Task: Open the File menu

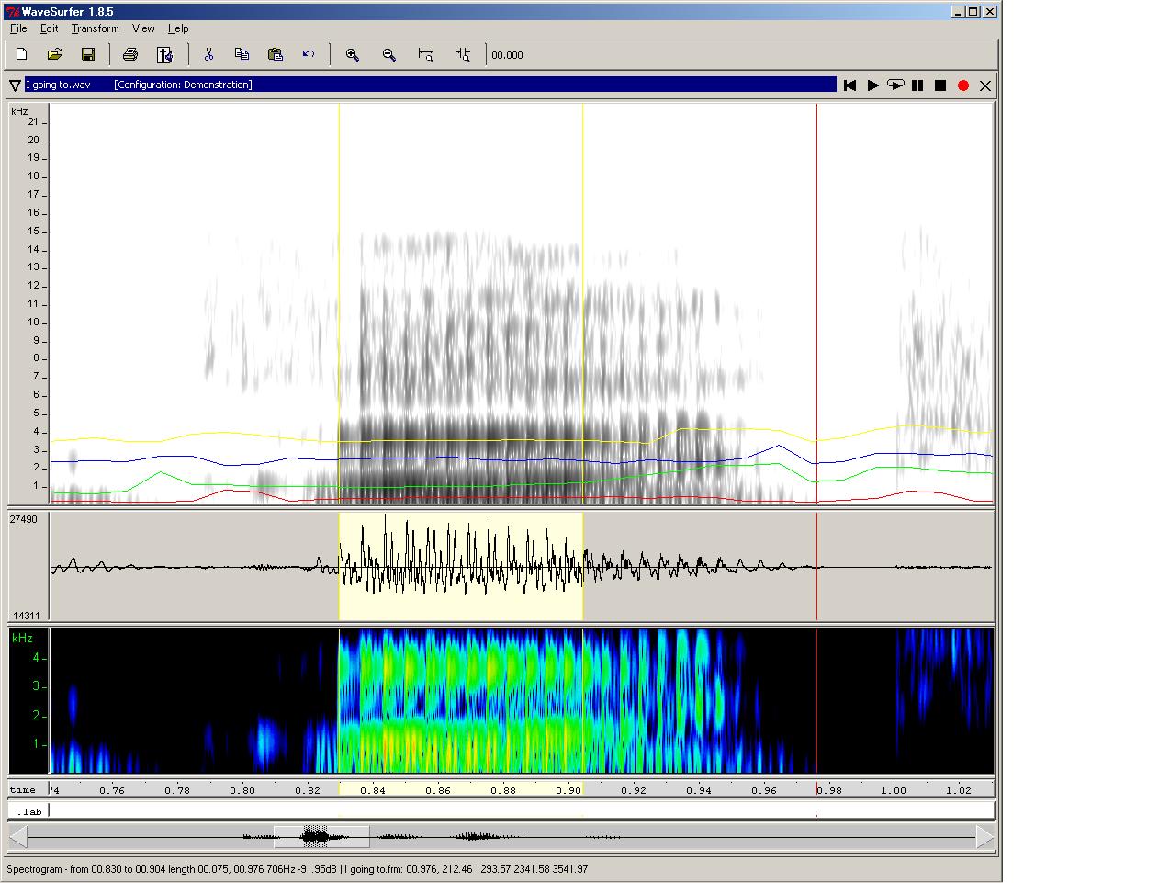Action: point(18,28)
